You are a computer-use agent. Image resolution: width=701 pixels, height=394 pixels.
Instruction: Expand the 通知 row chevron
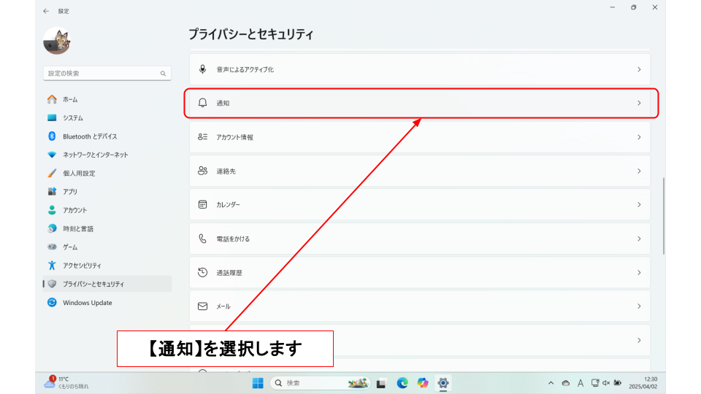coord(639,103)
